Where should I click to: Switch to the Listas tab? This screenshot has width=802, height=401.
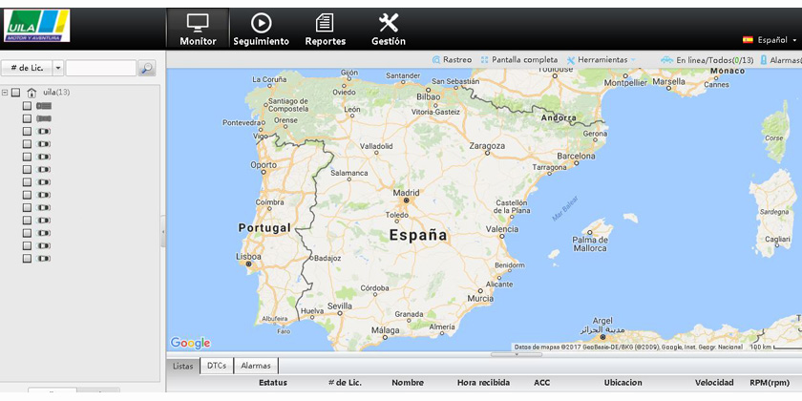point(182,367)
